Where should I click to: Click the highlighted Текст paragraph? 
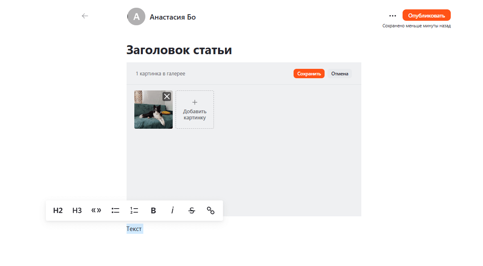pyautogui.click(x=134, y=229)
